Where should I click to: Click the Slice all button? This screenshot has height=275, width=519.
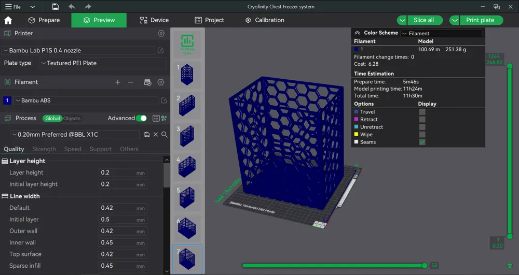tap(425, 20)
